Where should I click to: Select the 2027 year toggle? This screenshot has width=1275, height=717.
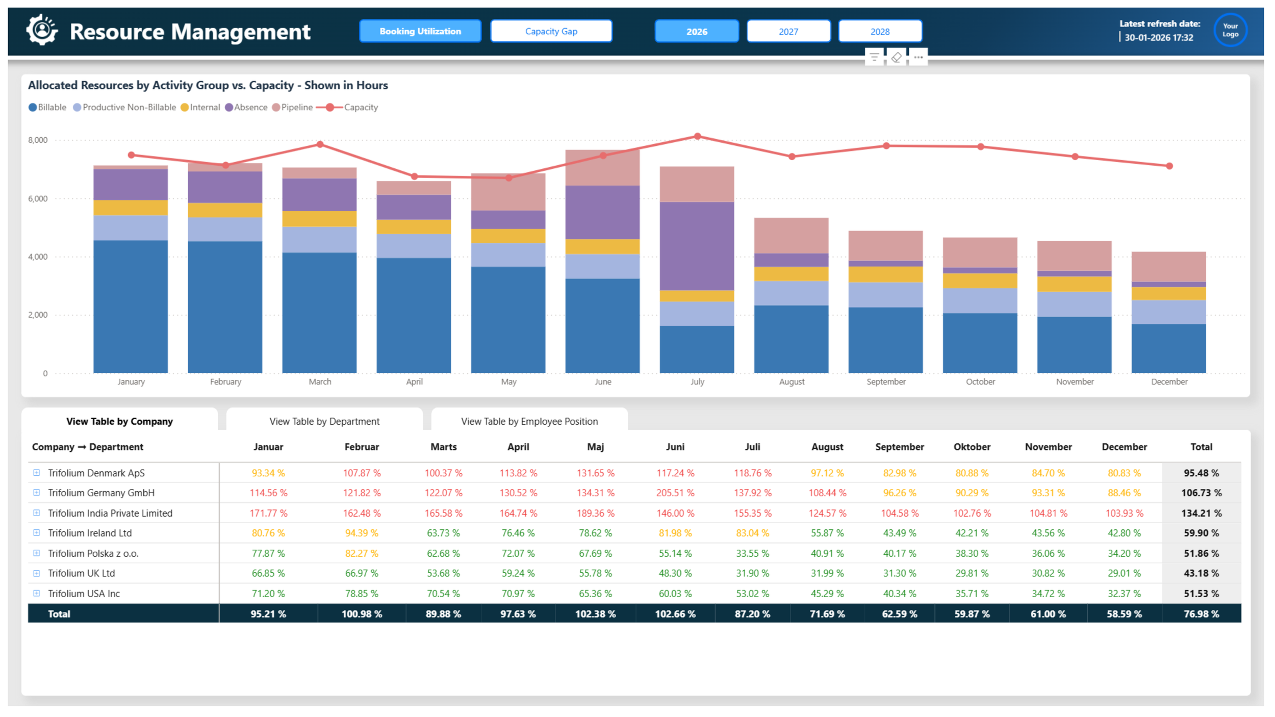click(x=788, y=32)
